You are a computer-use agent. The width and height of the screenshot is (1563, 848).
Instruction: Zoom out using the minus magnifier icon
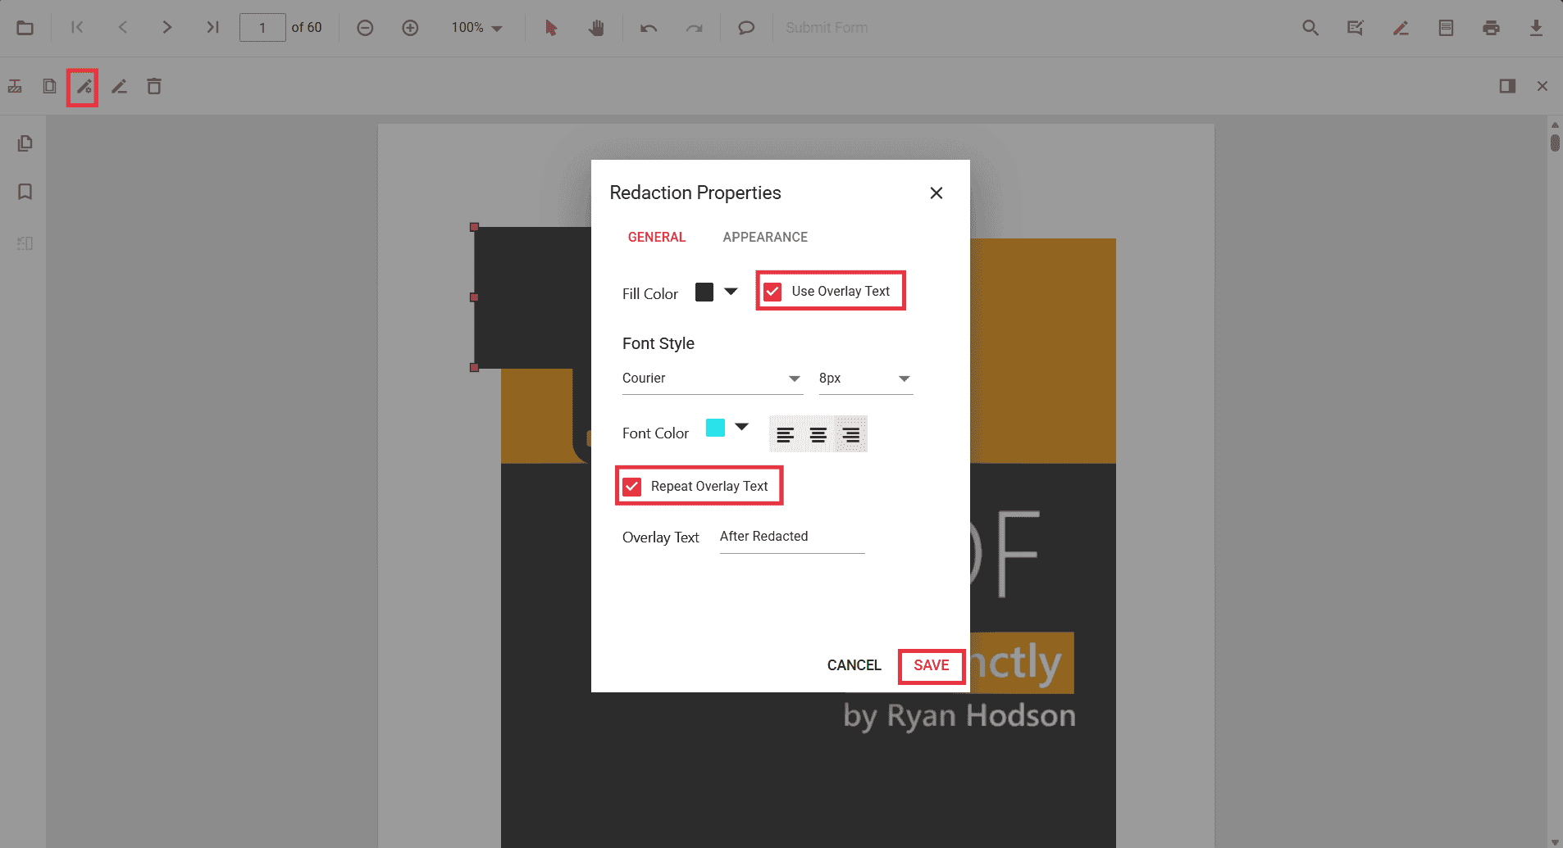pyautogui.click(x=363, y=27)
